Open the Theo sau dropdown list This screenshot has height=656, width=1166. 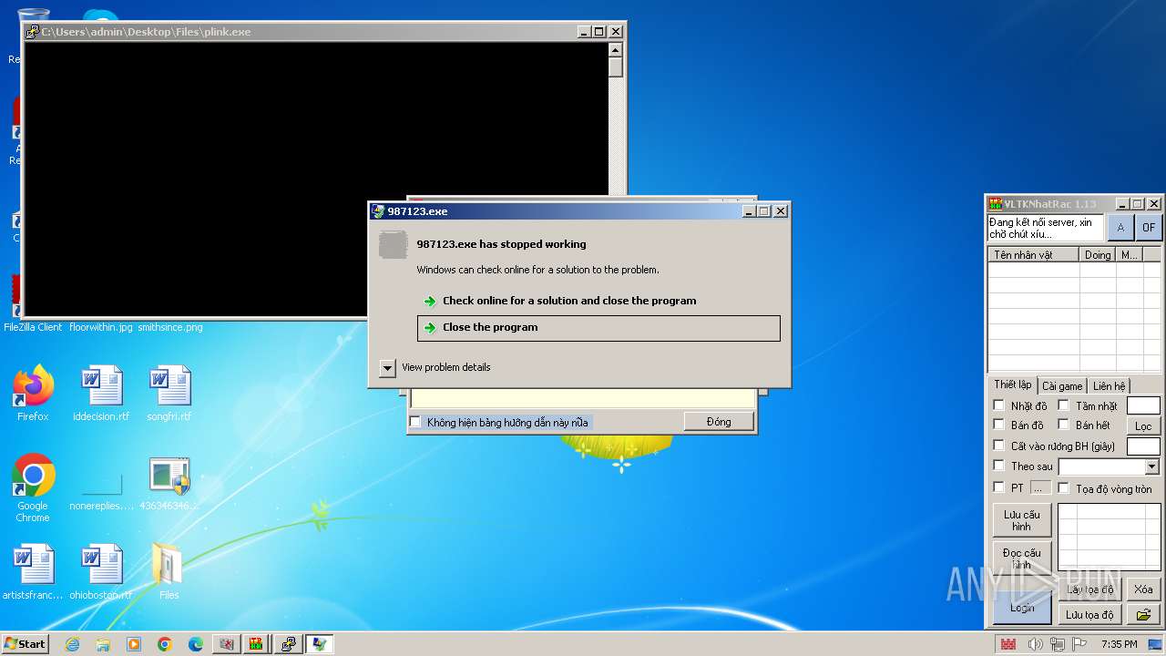[x=1151, y=466]
